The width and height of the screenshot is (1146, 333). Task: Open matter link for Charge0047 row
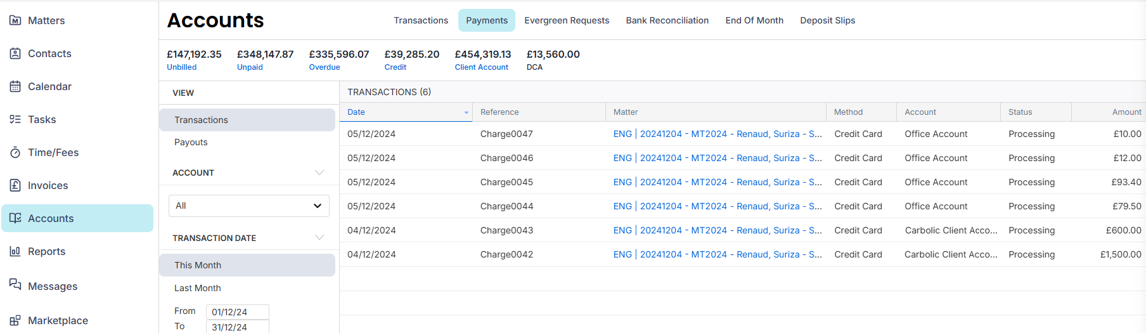coord(718,134)
